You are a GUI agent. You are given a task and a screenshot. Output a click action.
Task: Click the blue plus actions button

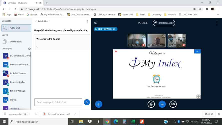(99, 104)
